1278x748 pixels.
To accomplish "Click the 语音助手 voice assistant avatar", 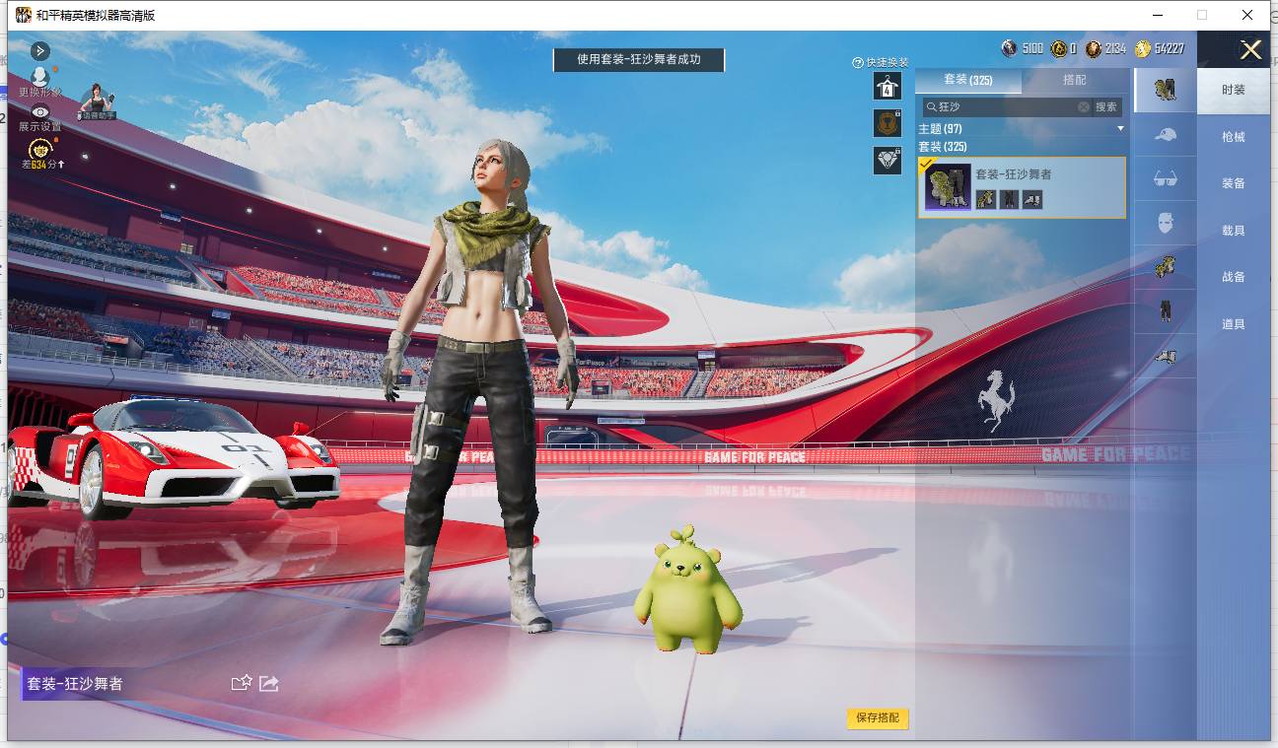I will (x=98, y=102).
